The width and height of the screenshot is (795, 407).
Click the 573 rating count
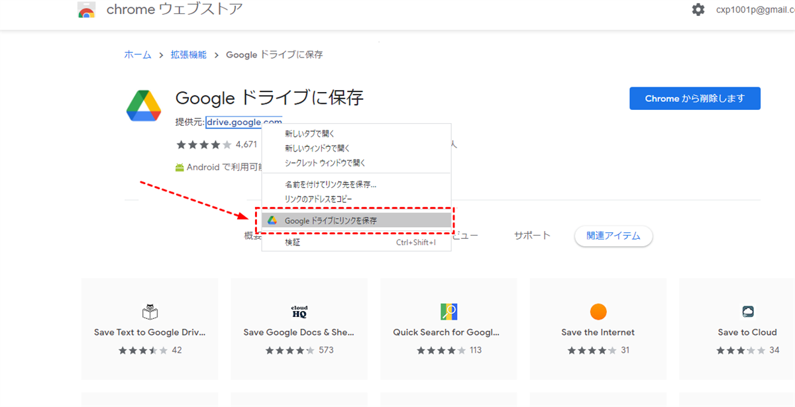(326, 350)
